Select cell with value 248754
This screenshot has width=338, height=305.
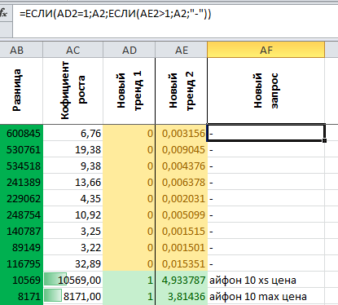click(x=21, y=214)
